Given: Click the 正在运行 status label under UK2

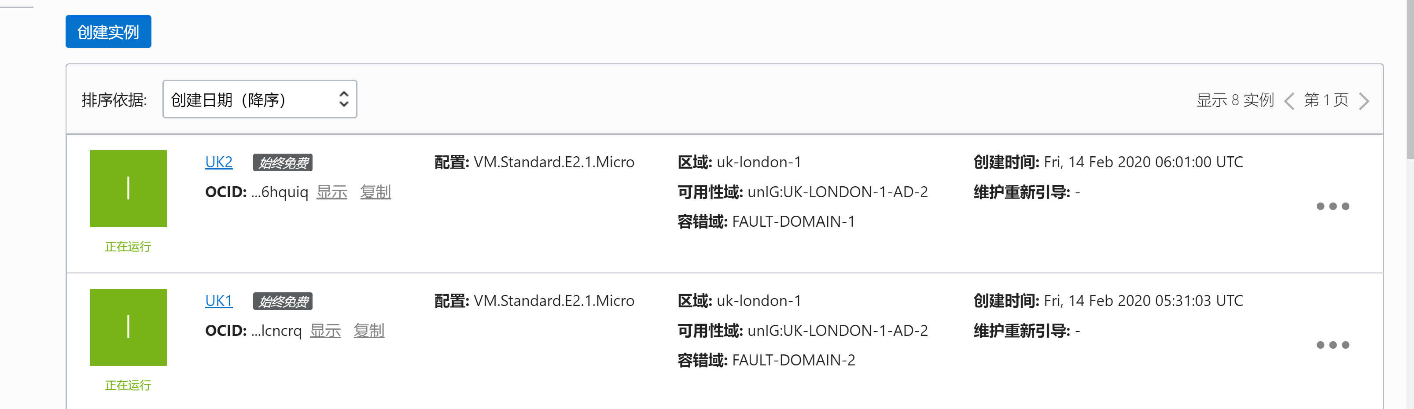Looking at the screenshot, I should pyautogui.click(x=128, y=247).
